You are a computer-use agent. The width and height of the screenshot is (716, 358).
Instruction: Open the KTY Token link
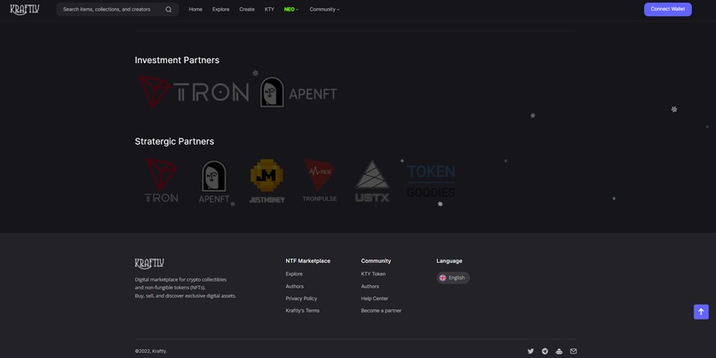373,274
